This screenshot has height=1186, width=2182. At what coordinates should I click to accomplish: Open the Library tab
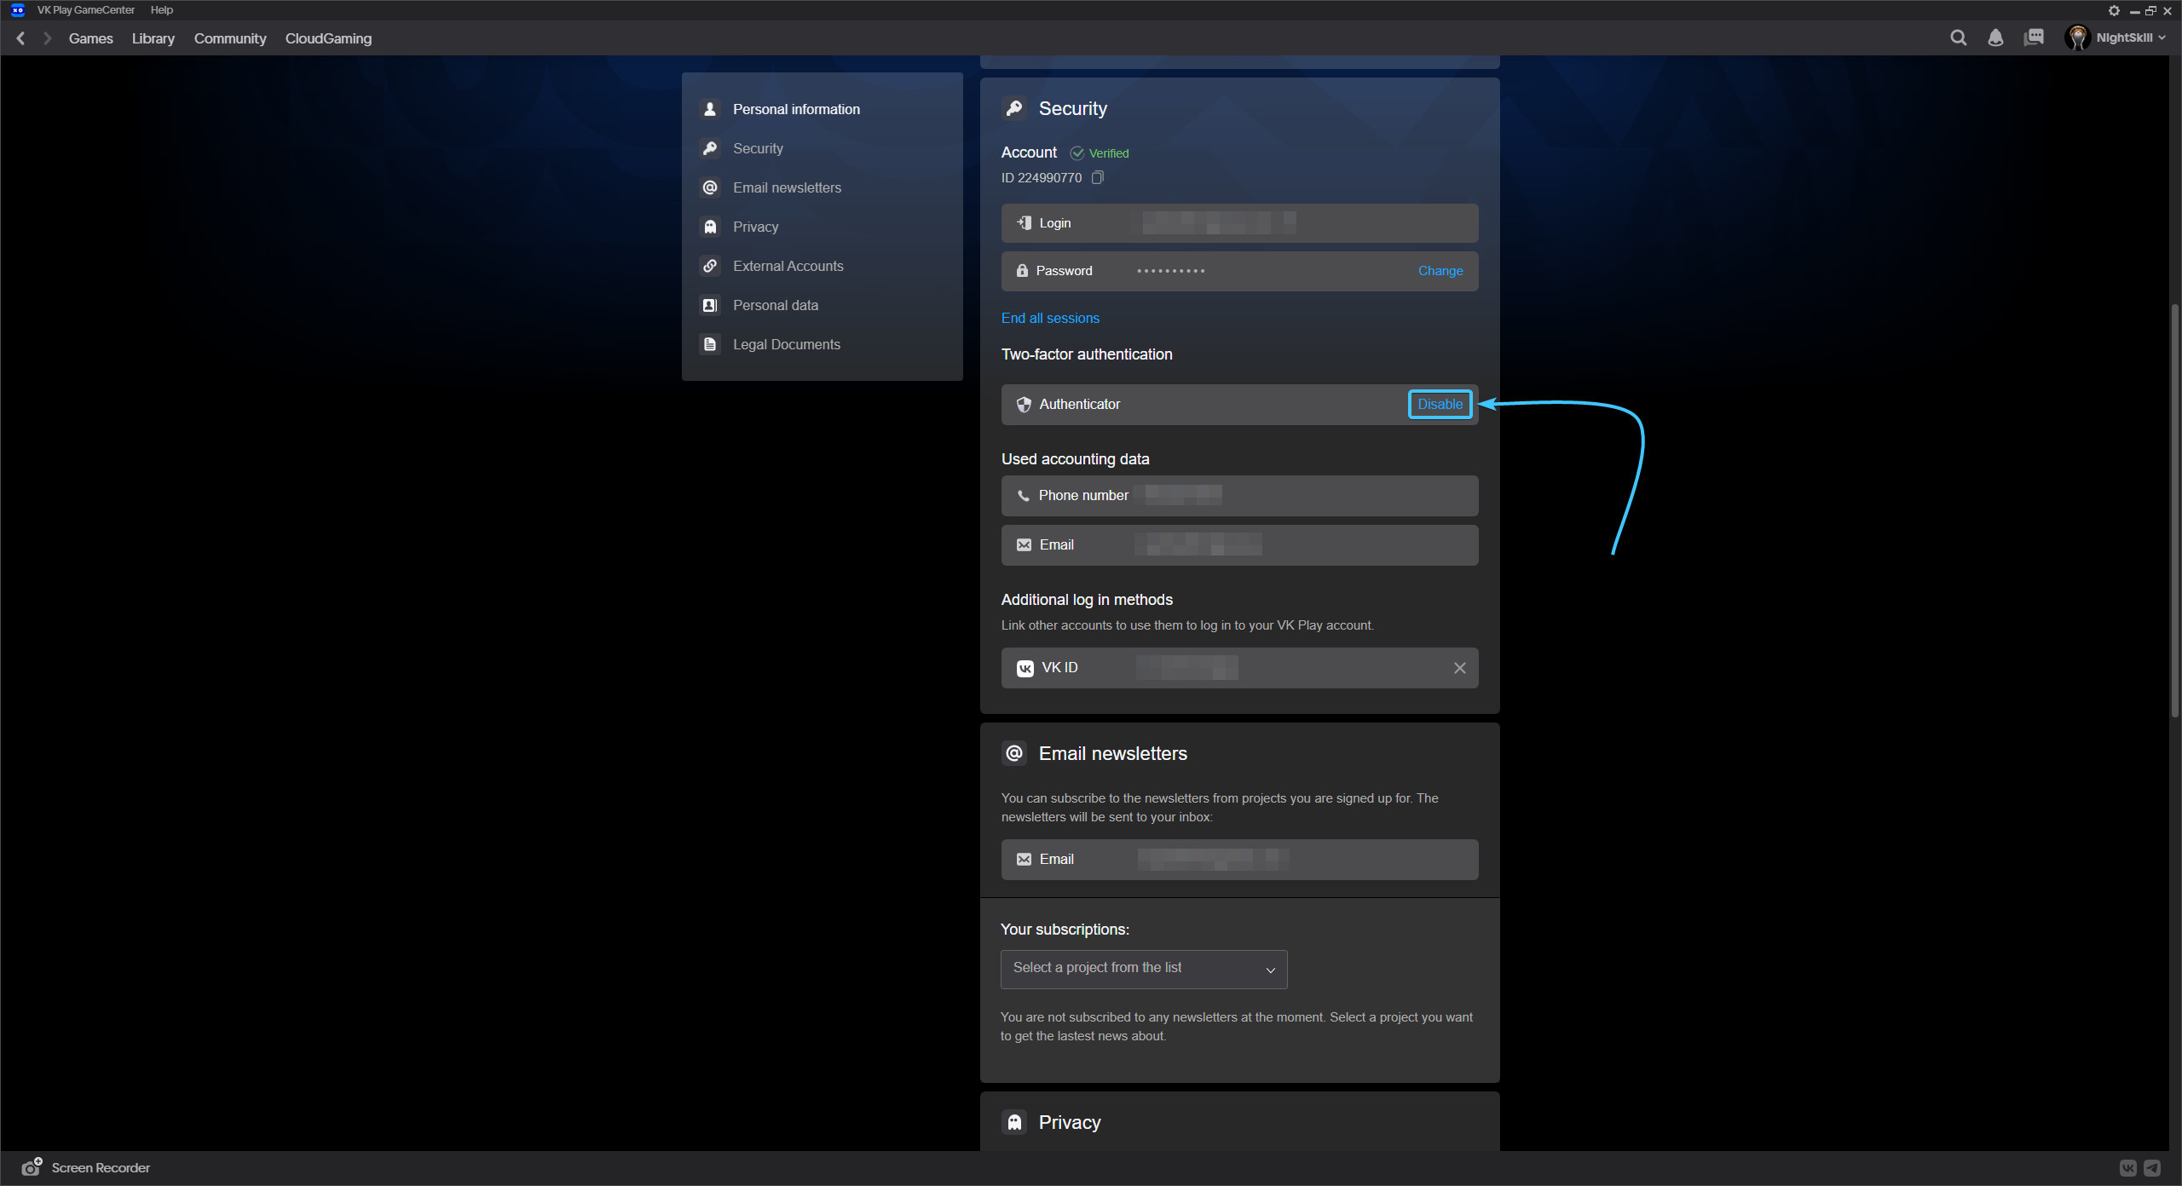tap(153, 38)
